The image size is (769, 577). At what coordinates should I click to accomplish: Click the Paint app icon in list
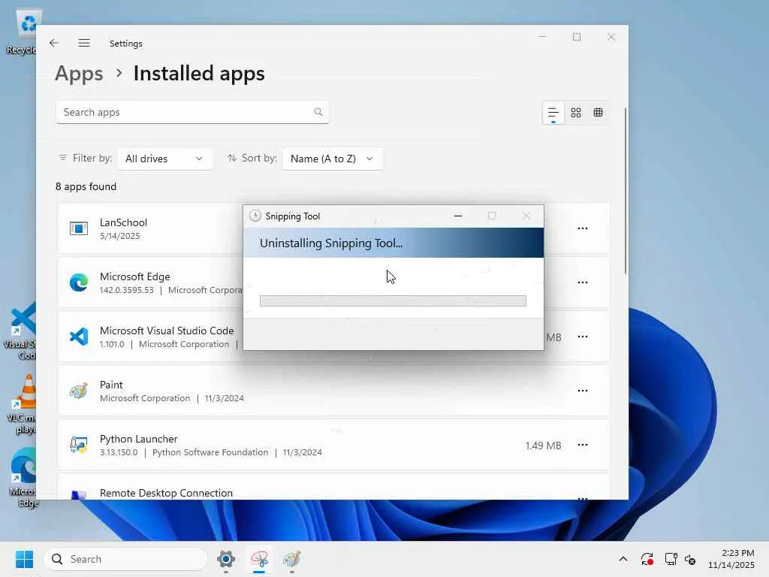click(78, 391)
